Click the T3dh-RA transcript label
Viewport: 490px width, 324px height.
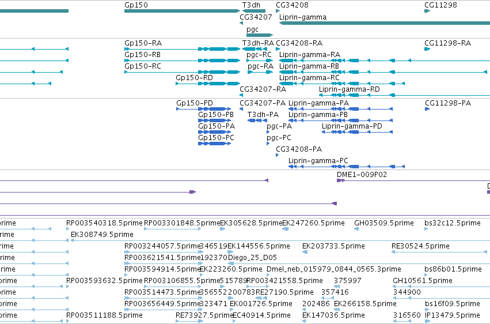pyautogui.click(x=258, y=43)
